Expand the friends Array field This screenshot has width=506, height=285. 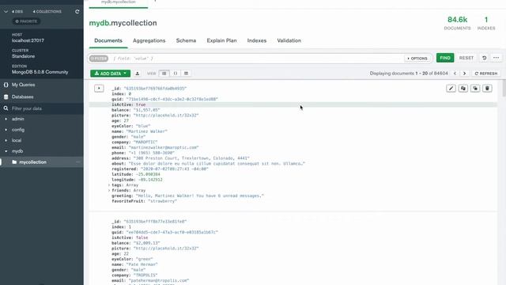(109, 190)
